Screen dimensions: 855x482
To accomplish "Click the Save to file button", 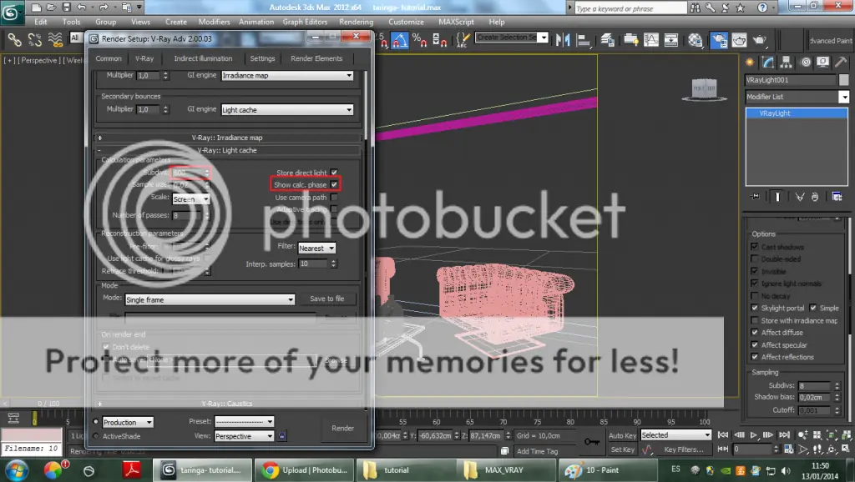I will click(x=327, y=299).
